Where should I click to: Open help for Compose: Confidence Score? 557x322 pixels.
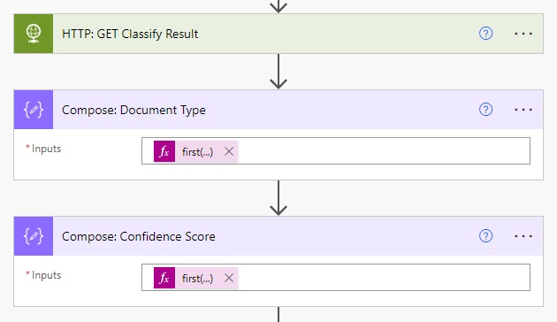(x=485, y=236)
